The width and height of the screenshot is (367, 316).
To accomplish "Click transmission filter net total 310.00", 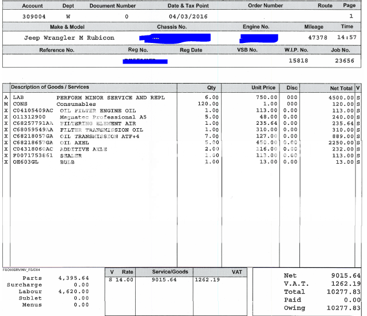I will click(343, 130).
